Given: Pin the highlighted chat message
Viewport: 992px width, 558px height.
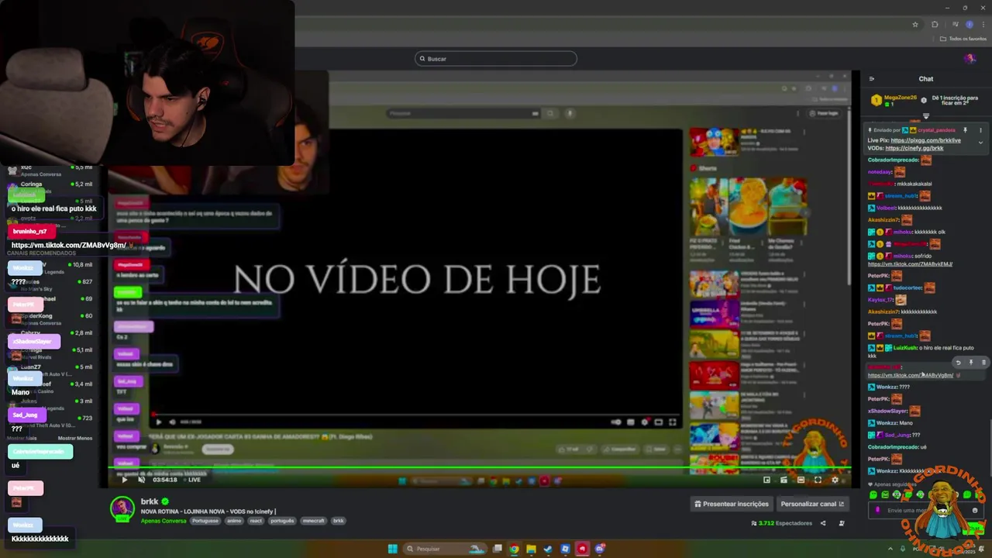Looking at the screenshot, I should [971, 362].
